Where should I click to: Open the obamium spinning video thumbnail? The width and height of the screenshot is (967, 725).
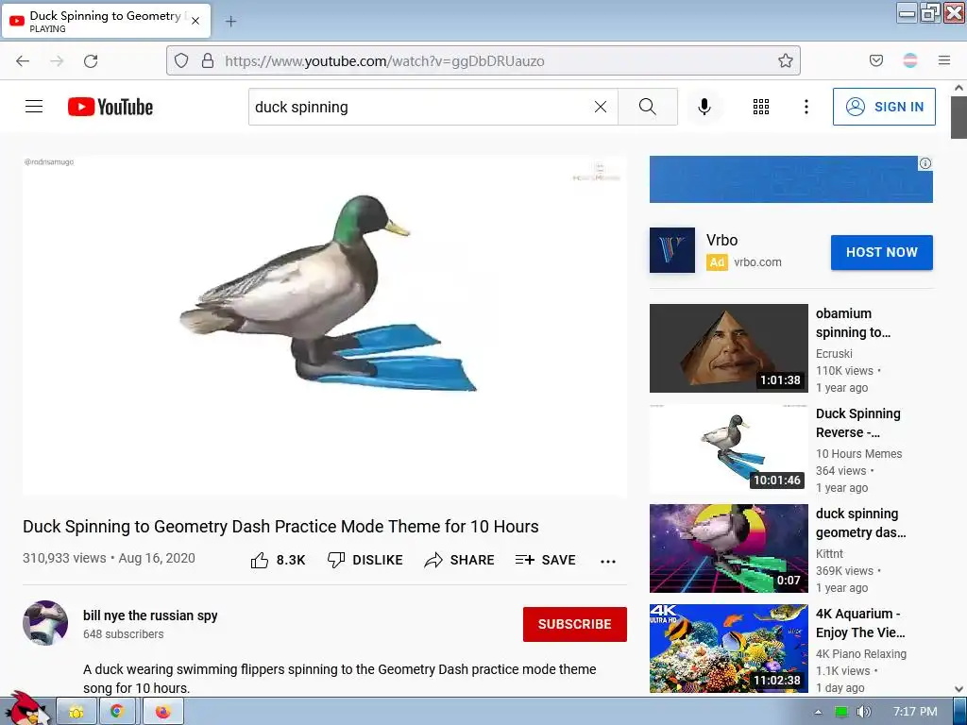[728, 347]
